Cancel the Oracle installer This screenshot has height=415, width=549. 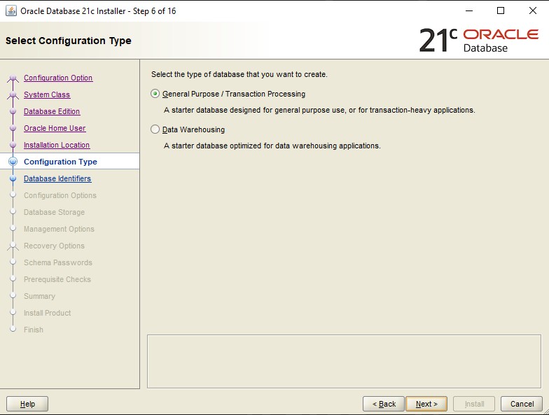[522, 404]
